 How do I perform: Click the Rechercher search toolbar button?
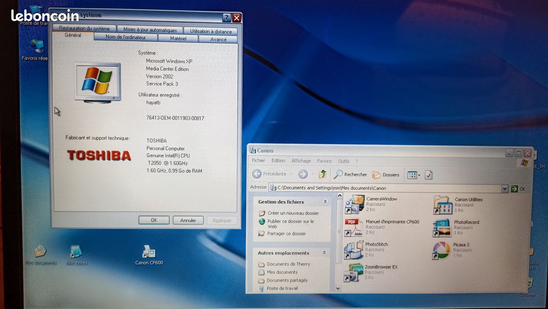click(350, 174)
